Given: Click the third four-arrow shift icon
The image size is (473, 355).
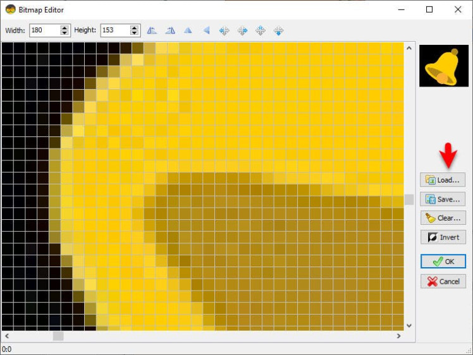Looking at the screenshot, I should [260, 30].
